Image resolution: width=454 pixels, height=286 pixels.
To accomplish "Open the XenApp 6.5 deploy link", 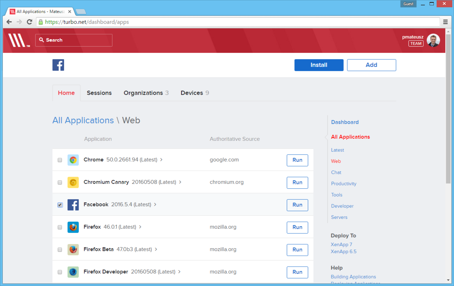I will (344, 252).
